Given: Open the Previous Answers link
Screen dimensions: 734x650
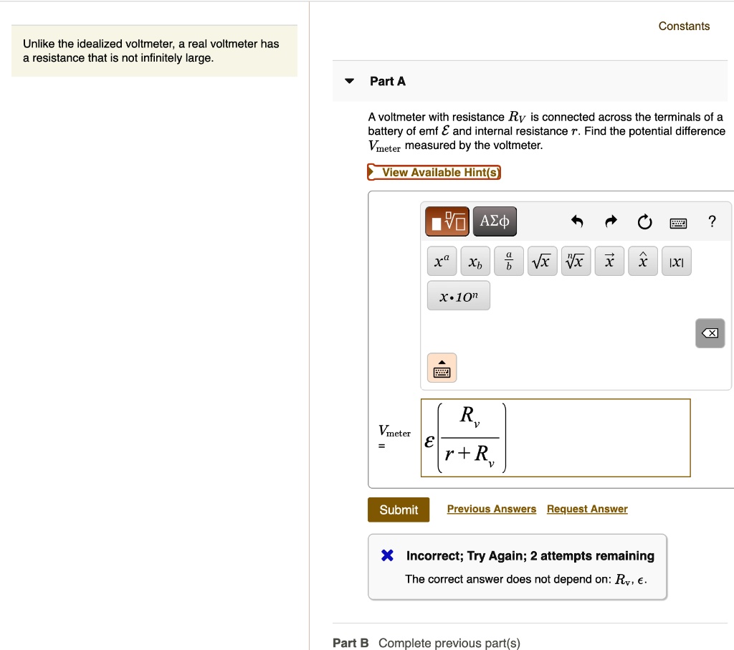Looking at the screenshot, I should pyautogui.click(x=491, y=509).
